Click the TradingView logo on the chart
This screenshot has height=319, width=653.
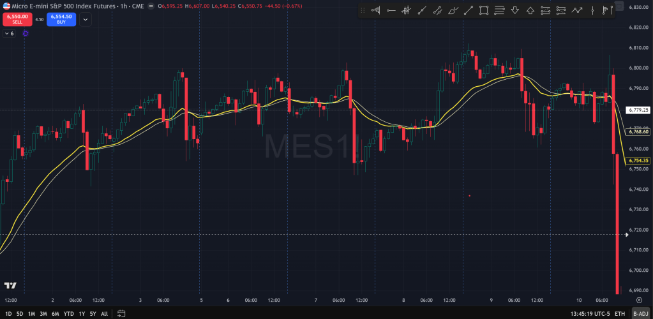coord(10,285)
